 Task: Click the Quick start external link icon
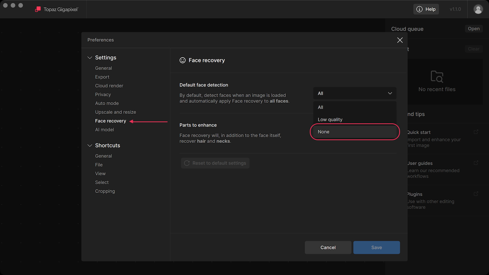[476, 132]
